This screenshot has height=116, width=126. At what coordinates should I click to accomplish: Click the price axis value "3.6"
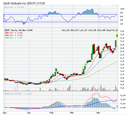tap(122, 31)
